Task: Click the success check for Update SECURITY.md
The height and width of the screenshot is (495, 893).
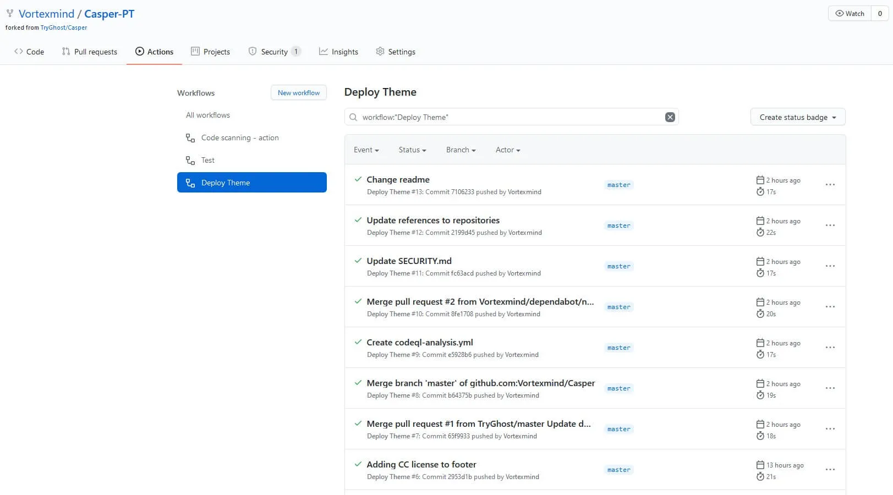Action: pyautogui.click(x=358, y=261)
